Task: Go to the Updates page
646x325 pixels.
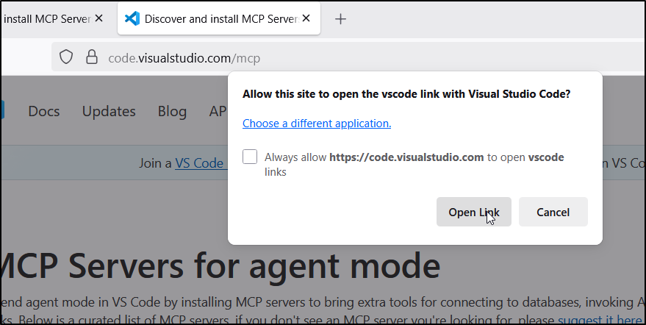Action: point(109,112)
